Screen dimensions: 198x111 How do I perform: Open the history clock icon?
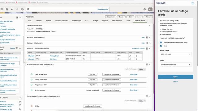(x=22, y=9)
